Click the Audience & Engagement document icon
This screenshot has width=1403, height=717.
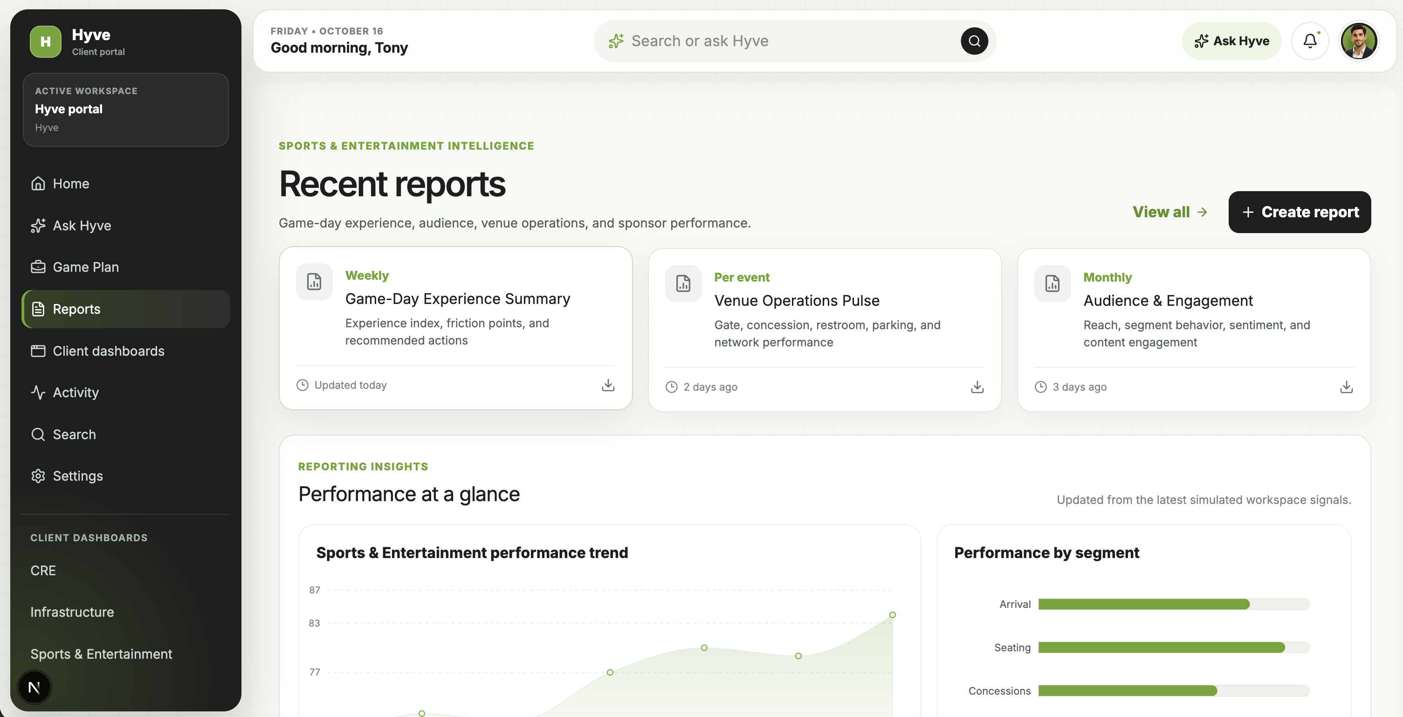[x=1052, y=283]
